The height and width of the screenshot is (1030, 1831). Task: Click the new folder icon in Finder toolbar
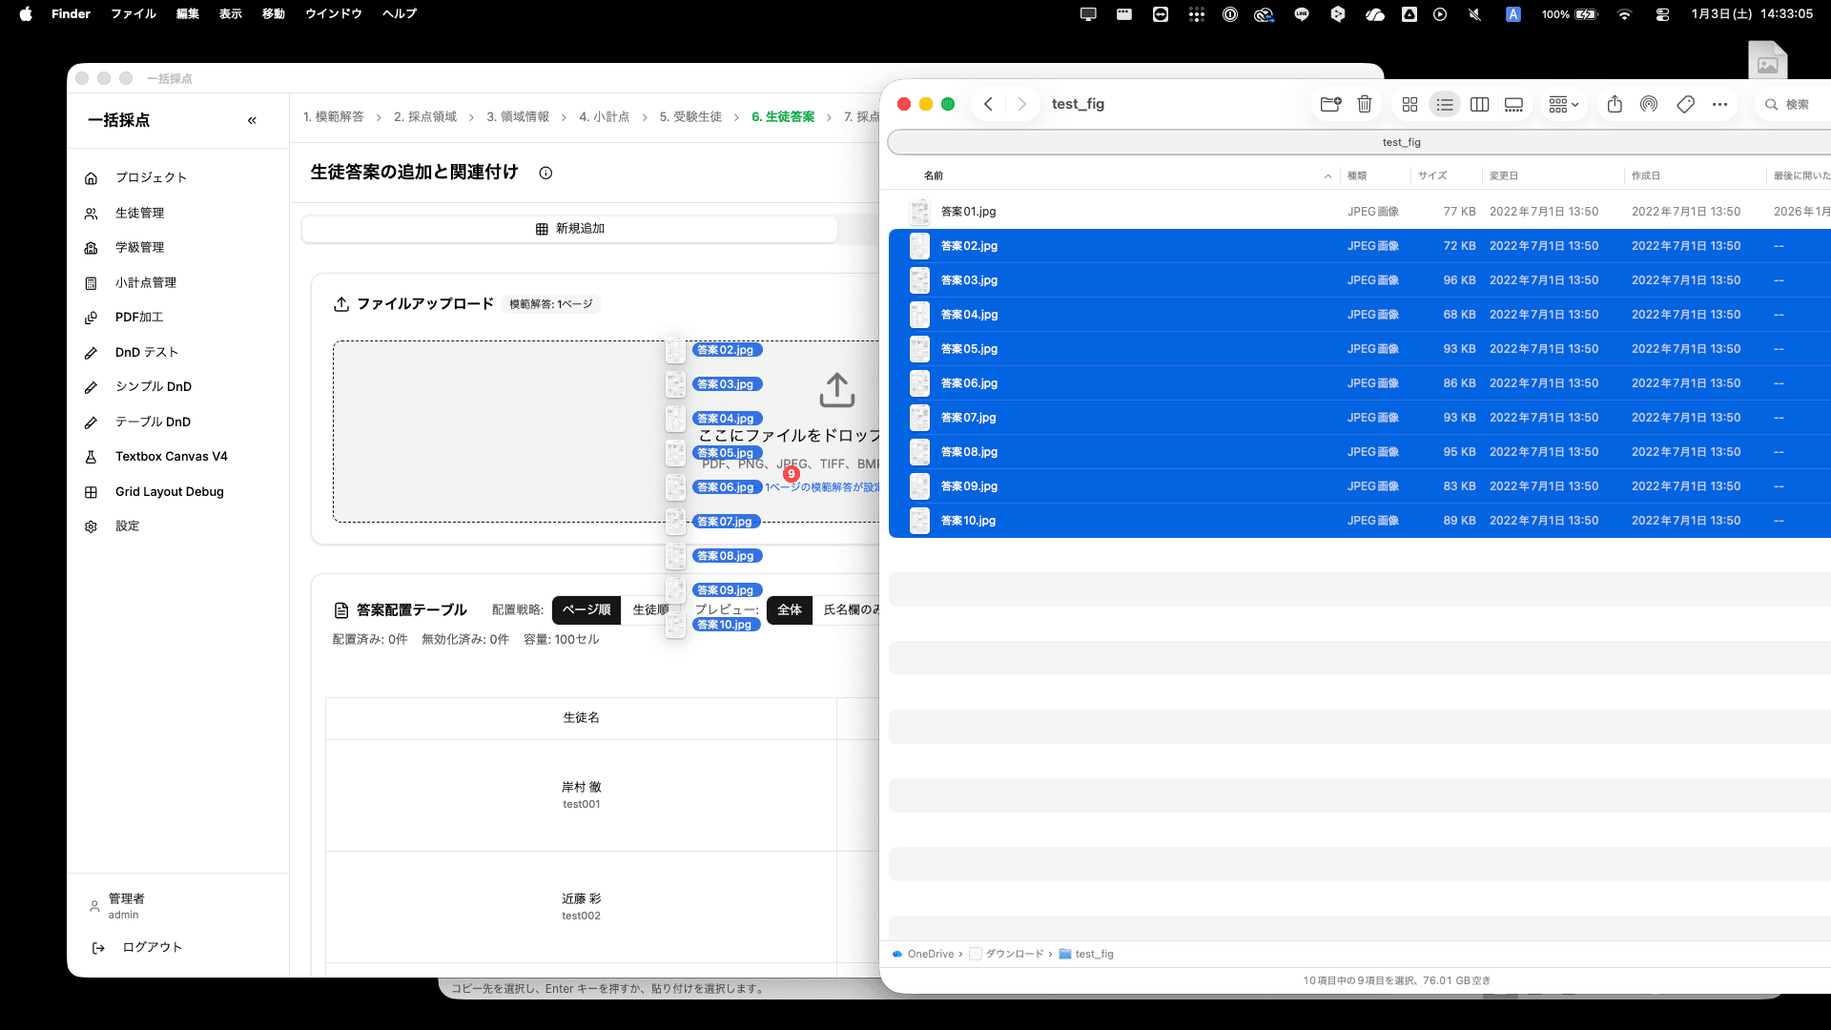point(1330,104)
